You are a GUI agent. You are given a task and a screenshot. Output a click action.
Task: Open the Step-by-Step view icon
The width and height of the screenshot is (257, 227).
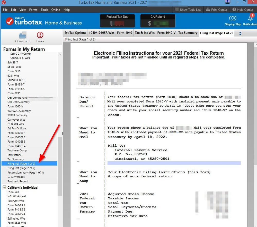tap(233, 18)
